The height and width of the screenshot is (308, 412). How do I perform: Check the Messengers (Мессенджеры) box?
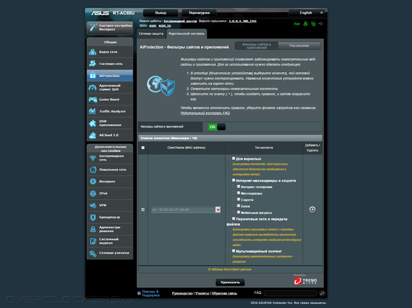tap(239, 193)
